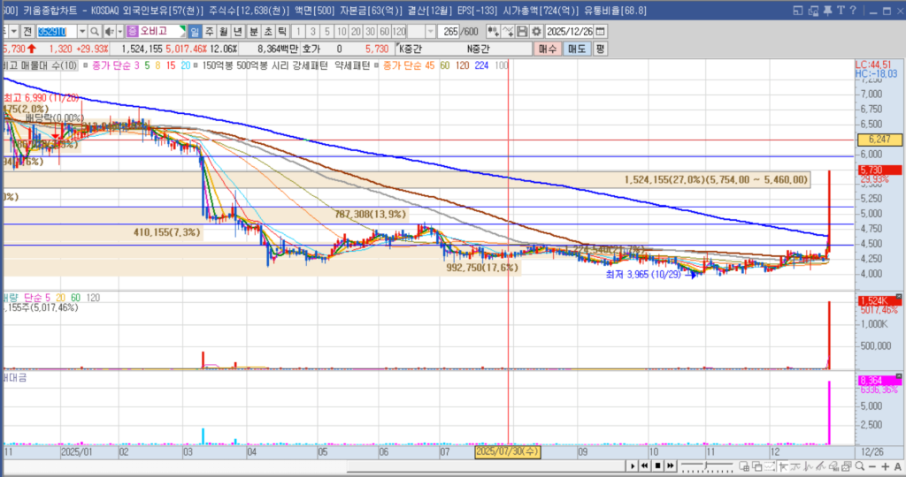Expand the stock code dropdown arrow
906x477 pixels.
click(x=81, y=31)
